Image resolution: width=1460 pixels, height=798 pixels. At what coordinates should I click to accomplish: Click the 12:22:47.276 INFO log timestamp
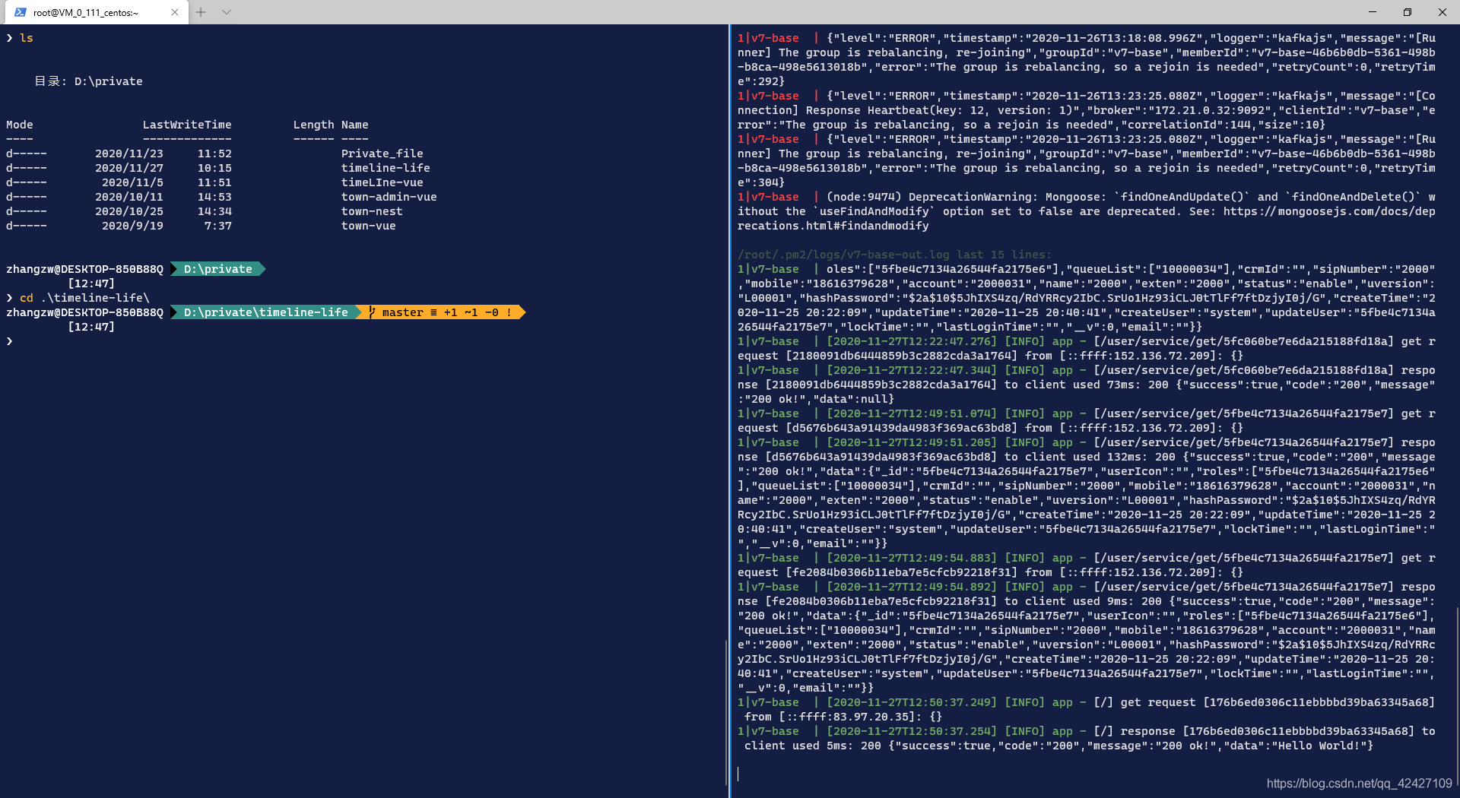pyautogui.click(x=911, y=341)
